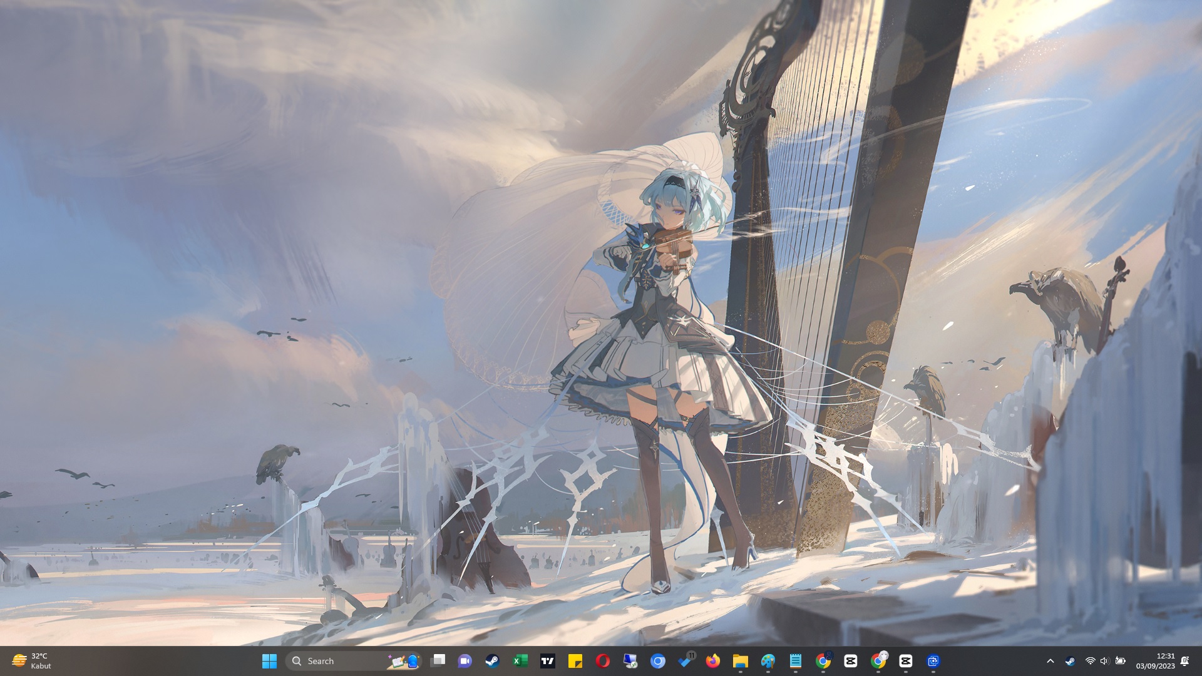Open the clock and date calendar
This screenshot has width=1202, height=676.
(x=1155, y=661)
